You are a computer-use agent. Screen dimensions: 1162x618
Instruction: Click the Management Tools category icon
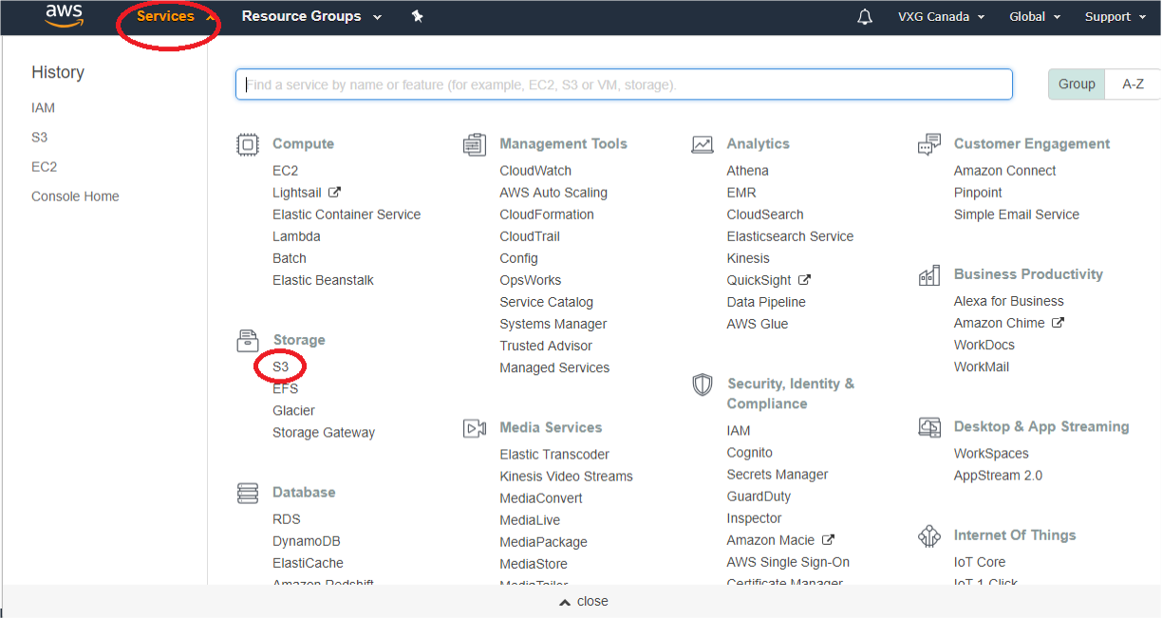(475, 144)
